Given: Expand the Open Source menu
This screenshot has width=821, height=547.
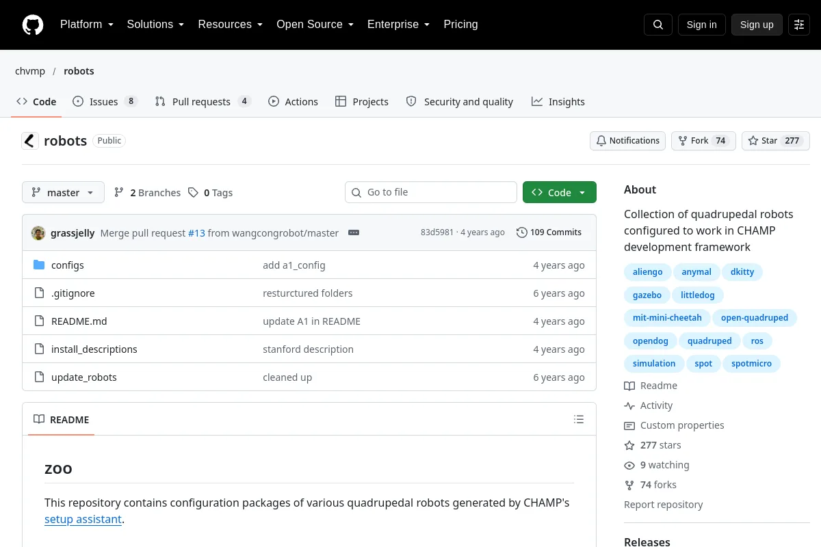Looking at the screenshot, I should (x=315, y=25).
